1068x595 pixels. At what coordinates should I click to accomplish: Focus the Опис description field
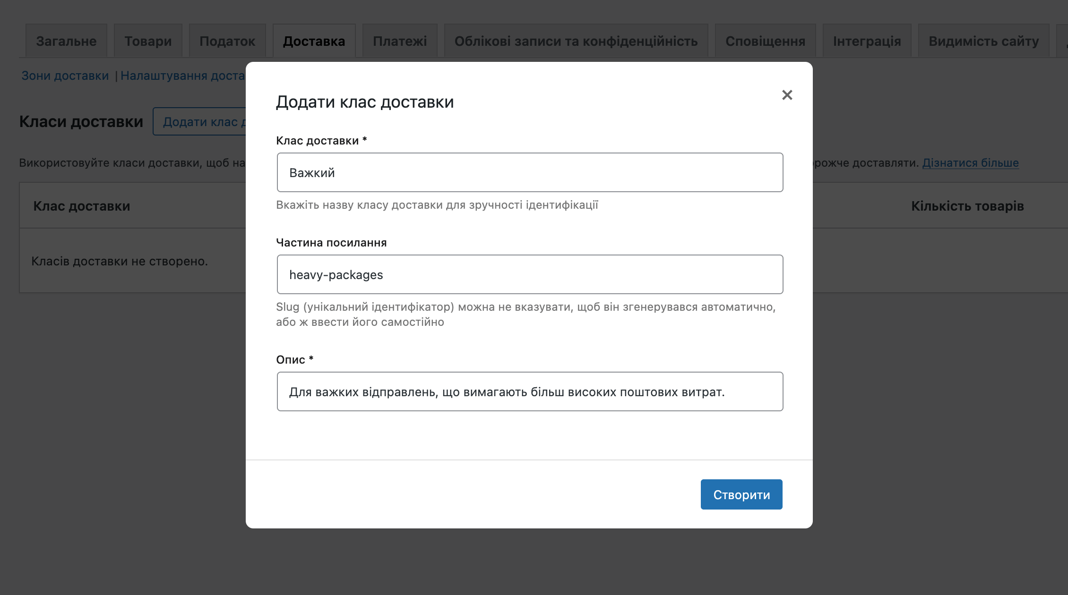click(x=530, y=391)
